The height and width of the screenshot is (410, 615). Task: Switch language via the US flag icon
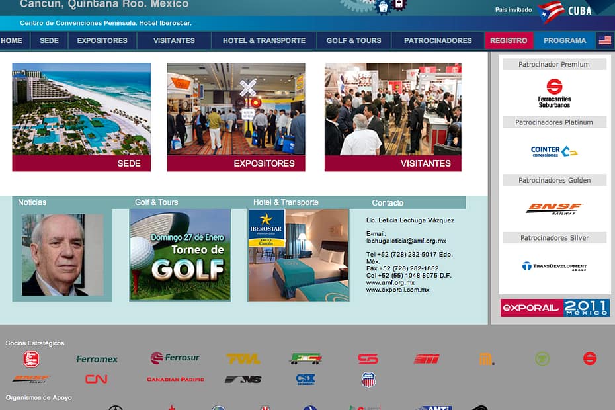pyautogui.click(x=605, y=40)
